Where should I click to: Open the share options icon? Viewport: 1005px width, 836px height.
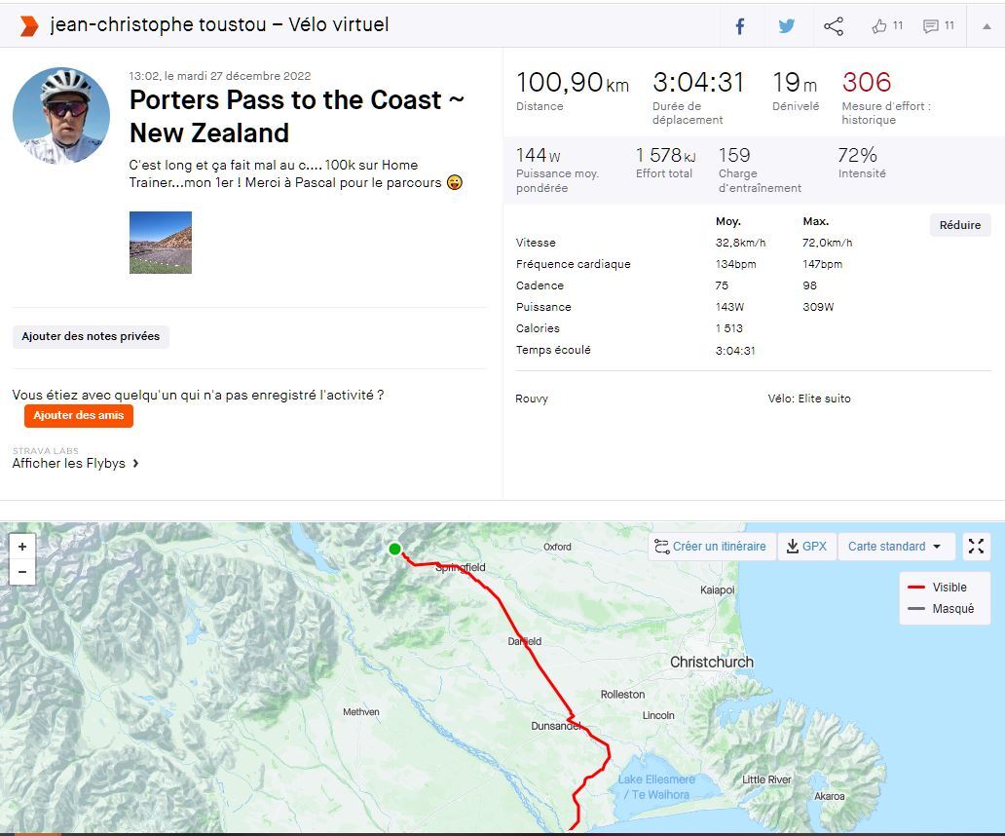coord(834,26)
